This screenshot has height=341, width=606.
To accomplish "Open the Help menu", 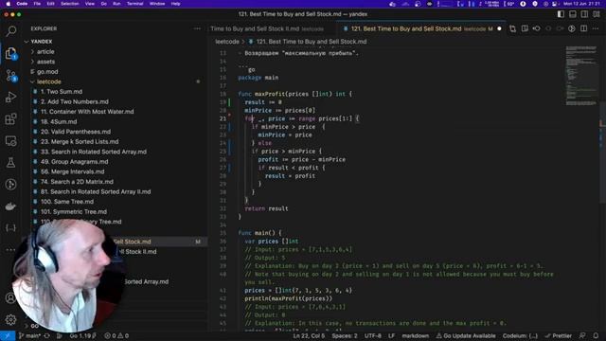I will [x=176, y=4].
